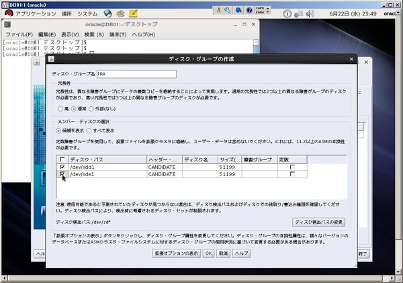Click the ヘッダー column header
The height and width of the screenshot is (283, 403).
click(x=165, y=160)
